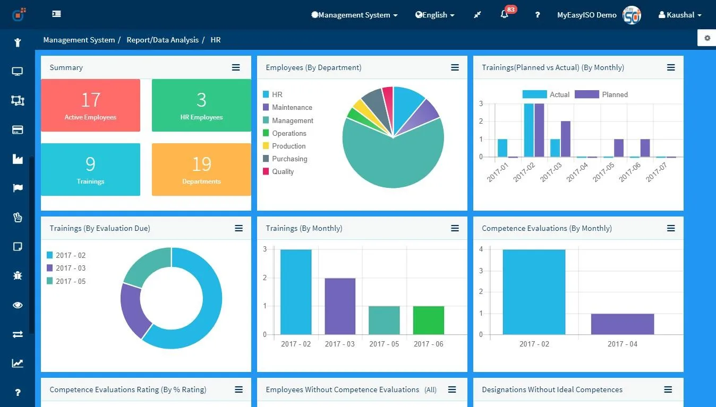The height and width of the screenshot is (407, 716).
Task: Toggle Actual series legend in trainings chart
Action: pyautogui.click(x=546, y=94)
